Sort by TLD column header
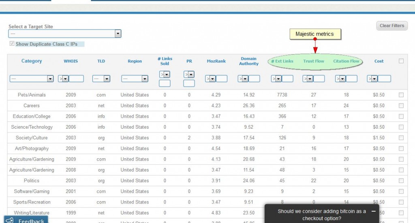 pos(101,61)
